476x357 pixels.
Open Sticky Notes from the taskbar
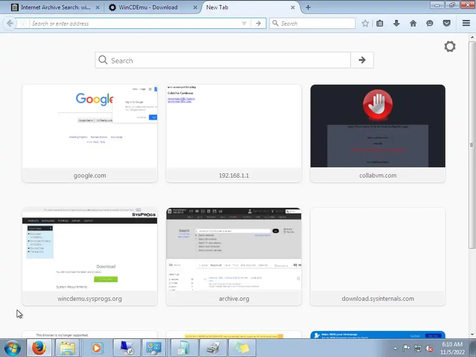coord(242,348)
